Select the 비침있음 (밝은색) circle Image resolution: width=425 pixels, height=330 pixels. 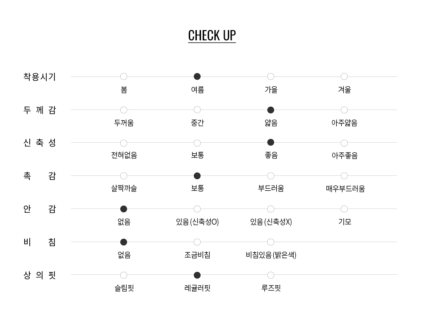click(x=271, y=242)
